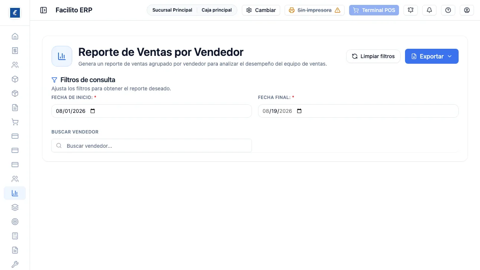Click the Cambiar settings button
The image size is (480, 270).
pyautogui.click(x=261, y=10)
